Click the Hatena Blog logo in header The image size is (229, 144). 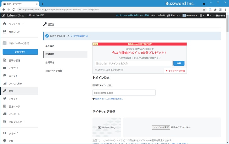tap(13, 15)
